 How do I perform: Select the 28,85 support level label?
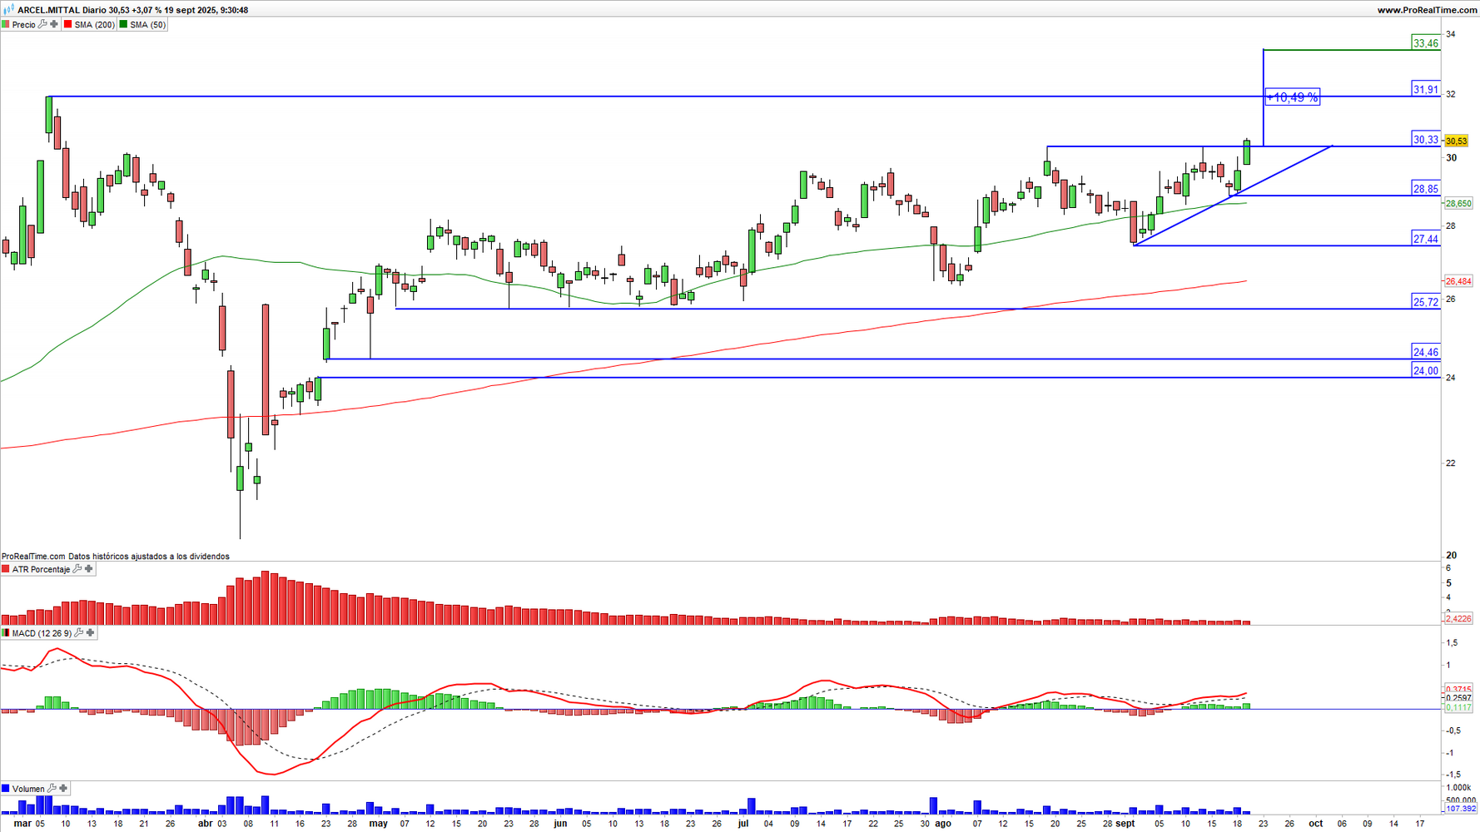click(x=1426, y=189)
